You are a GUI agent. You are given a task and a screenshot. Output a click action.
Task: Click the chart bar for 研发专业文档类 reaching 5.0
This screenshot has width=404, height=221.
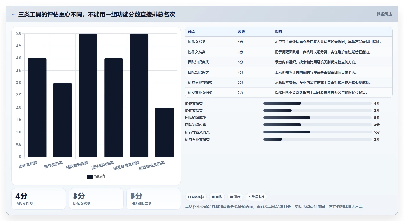click(139, 95)
